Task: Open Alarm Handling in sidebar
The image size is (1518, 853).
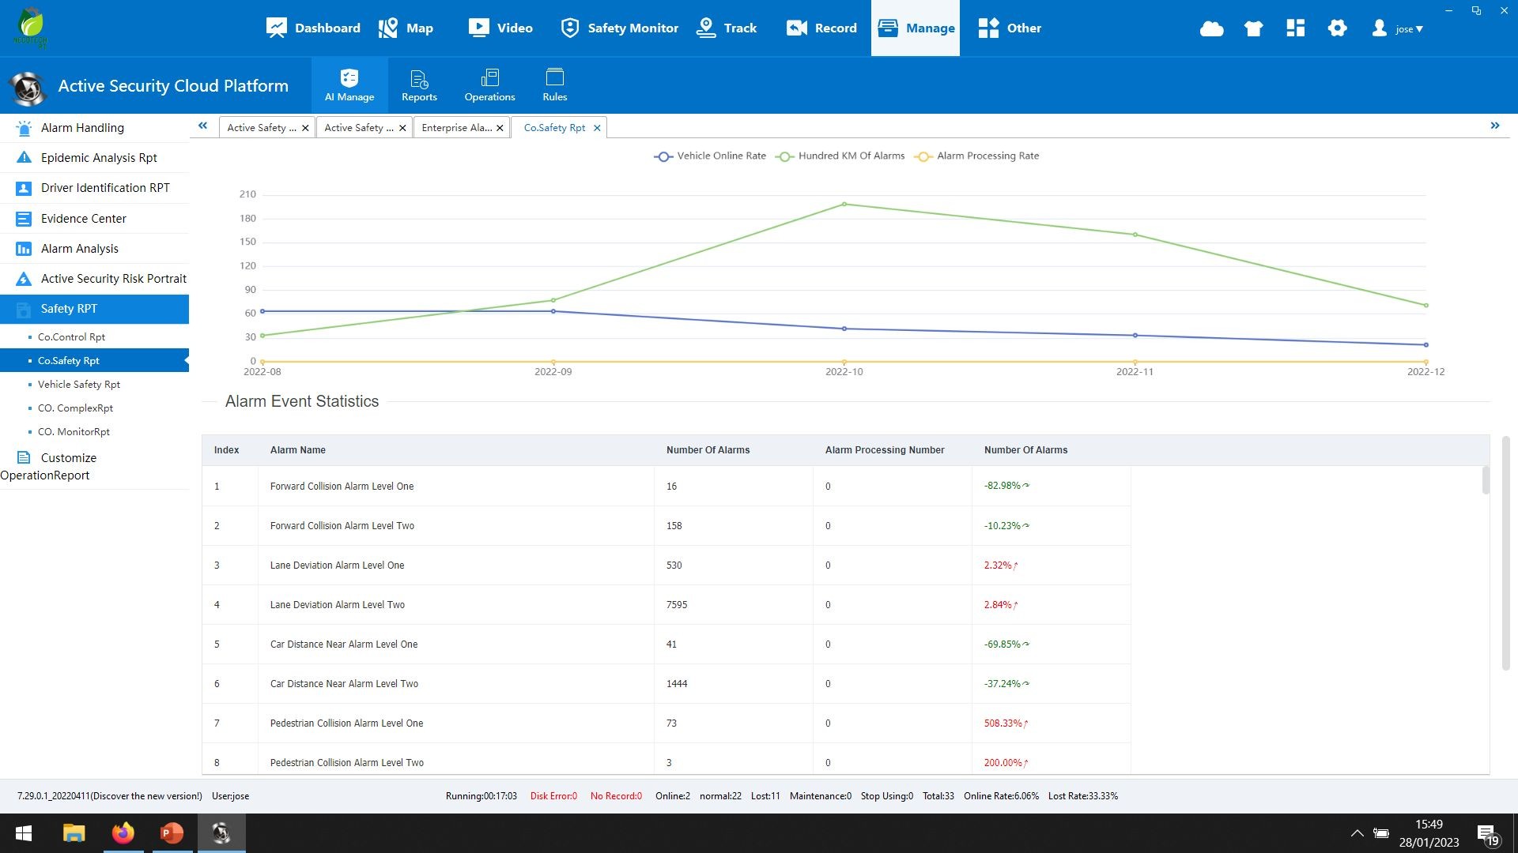Action: click(x=82, y=128)
